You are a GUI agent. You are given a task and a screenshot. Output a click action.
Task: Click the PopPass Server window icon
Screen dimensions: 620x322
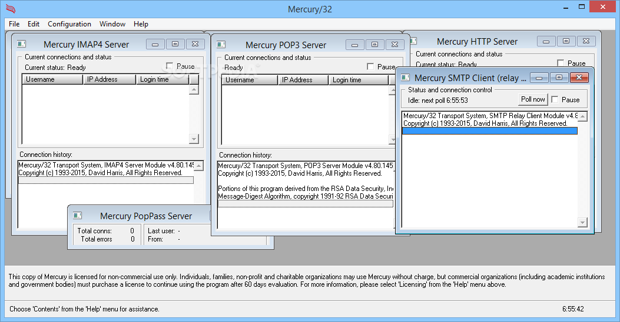(78, 216)
